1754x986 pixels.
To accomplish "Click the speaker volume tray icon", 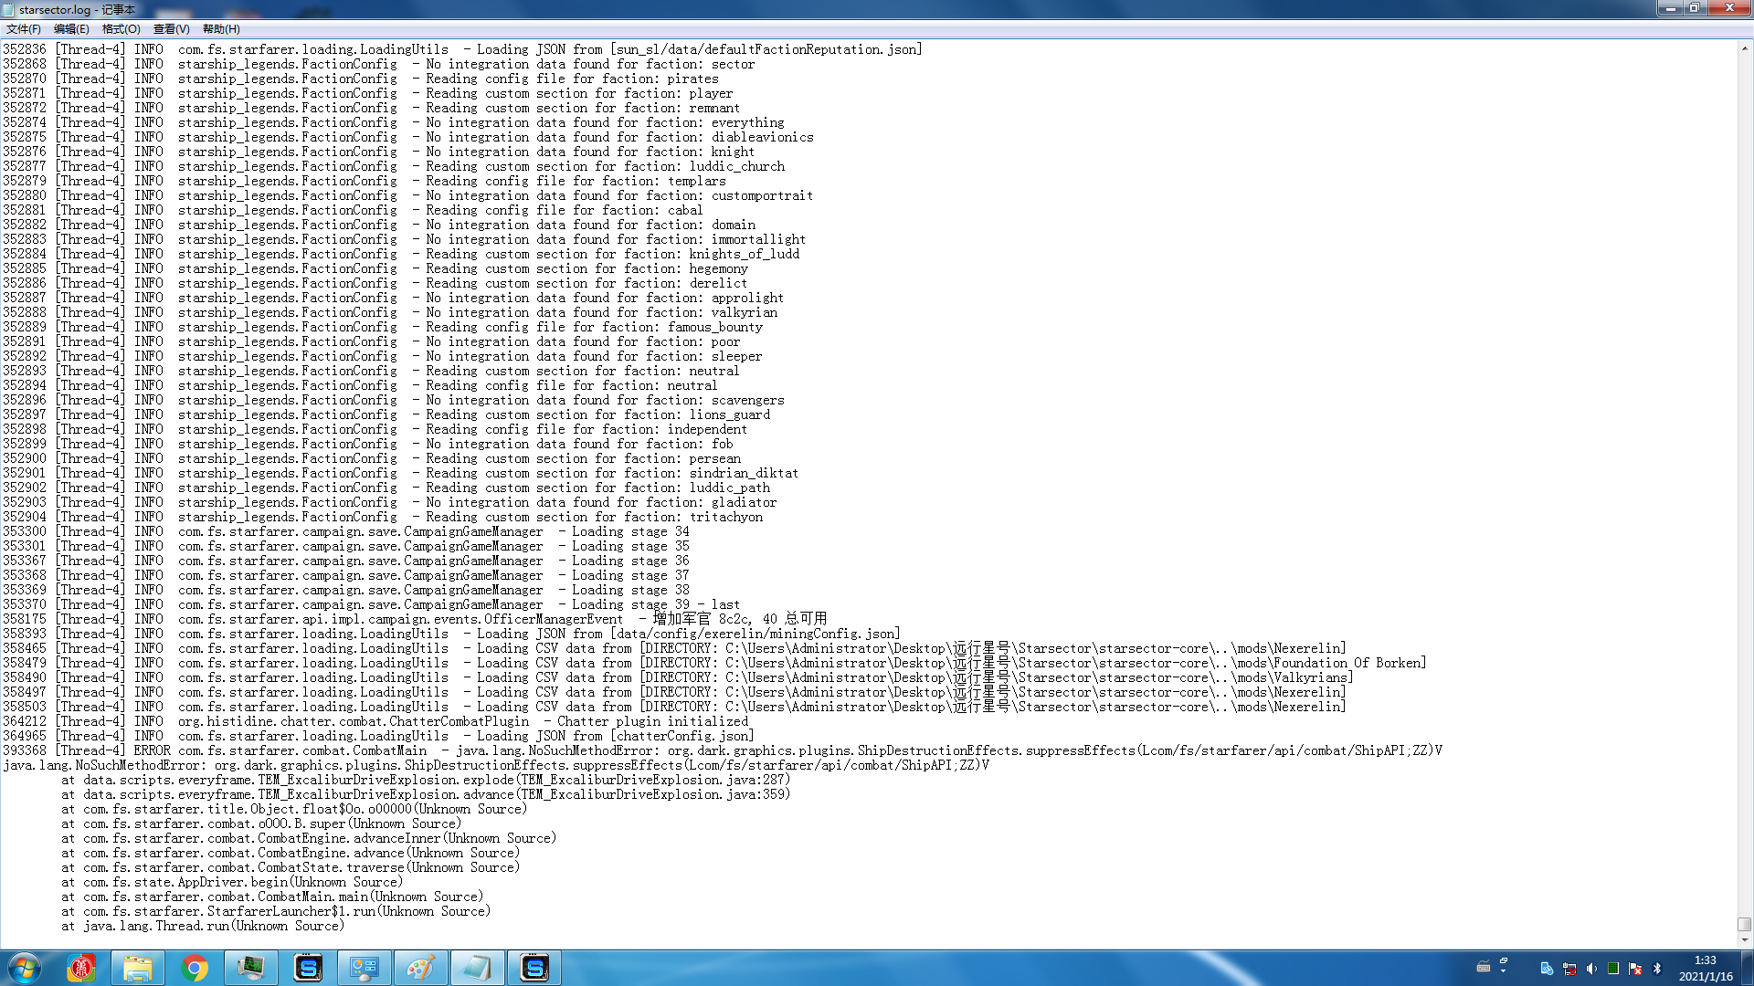I will (x=1591, y=969).
